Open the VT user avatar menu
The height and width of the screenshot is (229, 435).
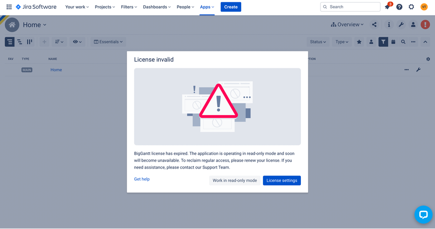[x=424, y=7]
